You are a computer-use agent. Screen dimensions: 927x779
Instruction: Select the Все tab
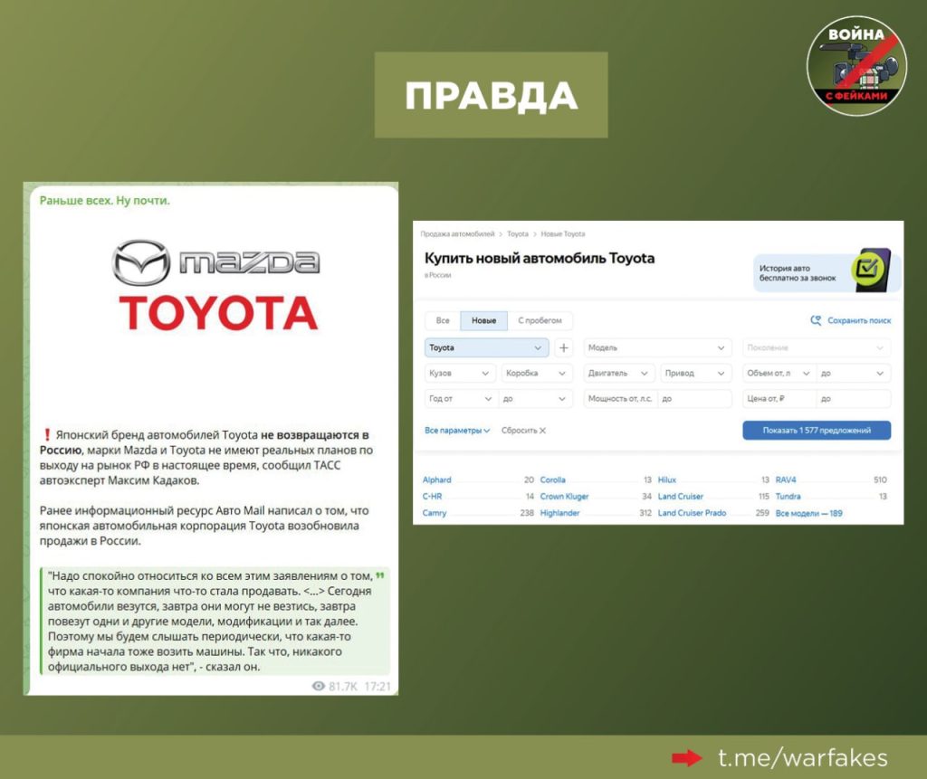pos(443,320)
